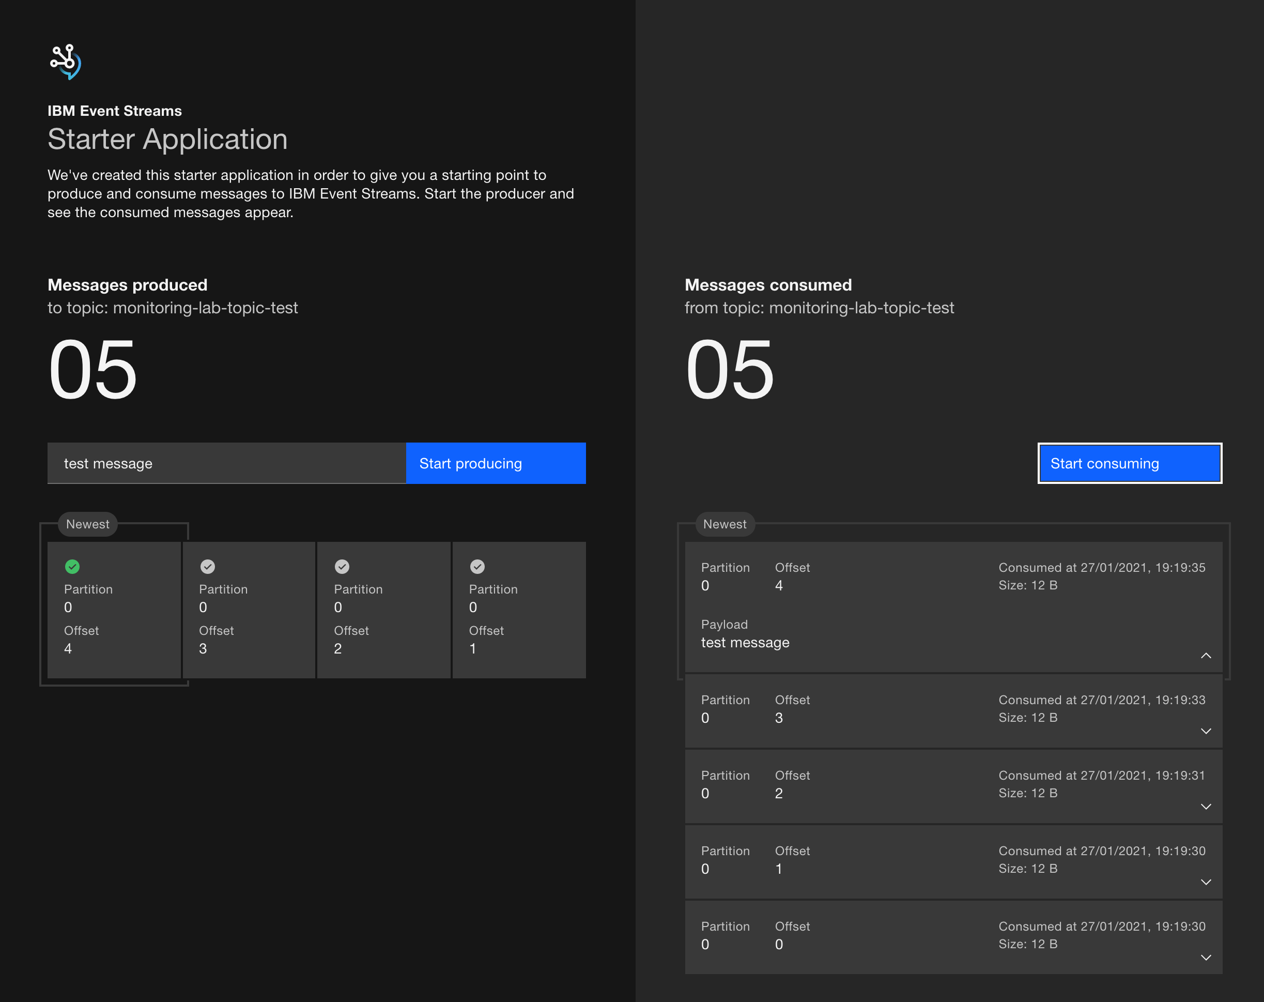Click the consumed messages count 05
This screenshot has height=1002, width=1264.
[x=730, y=370]
